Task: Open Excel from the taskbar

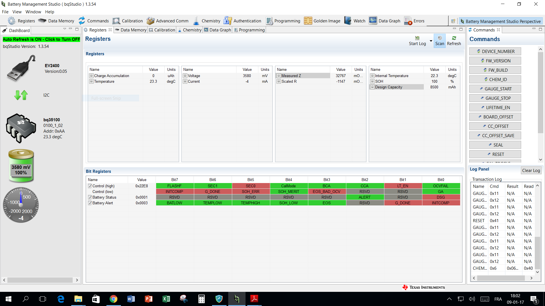Action: [166, 299]
